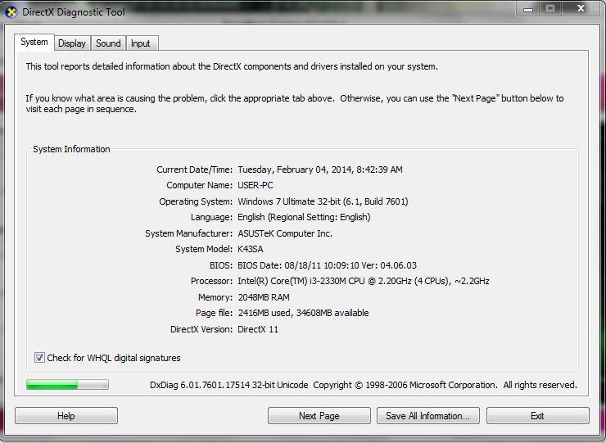
Task: Click the system model value K43SA
Action: [251, 249]
